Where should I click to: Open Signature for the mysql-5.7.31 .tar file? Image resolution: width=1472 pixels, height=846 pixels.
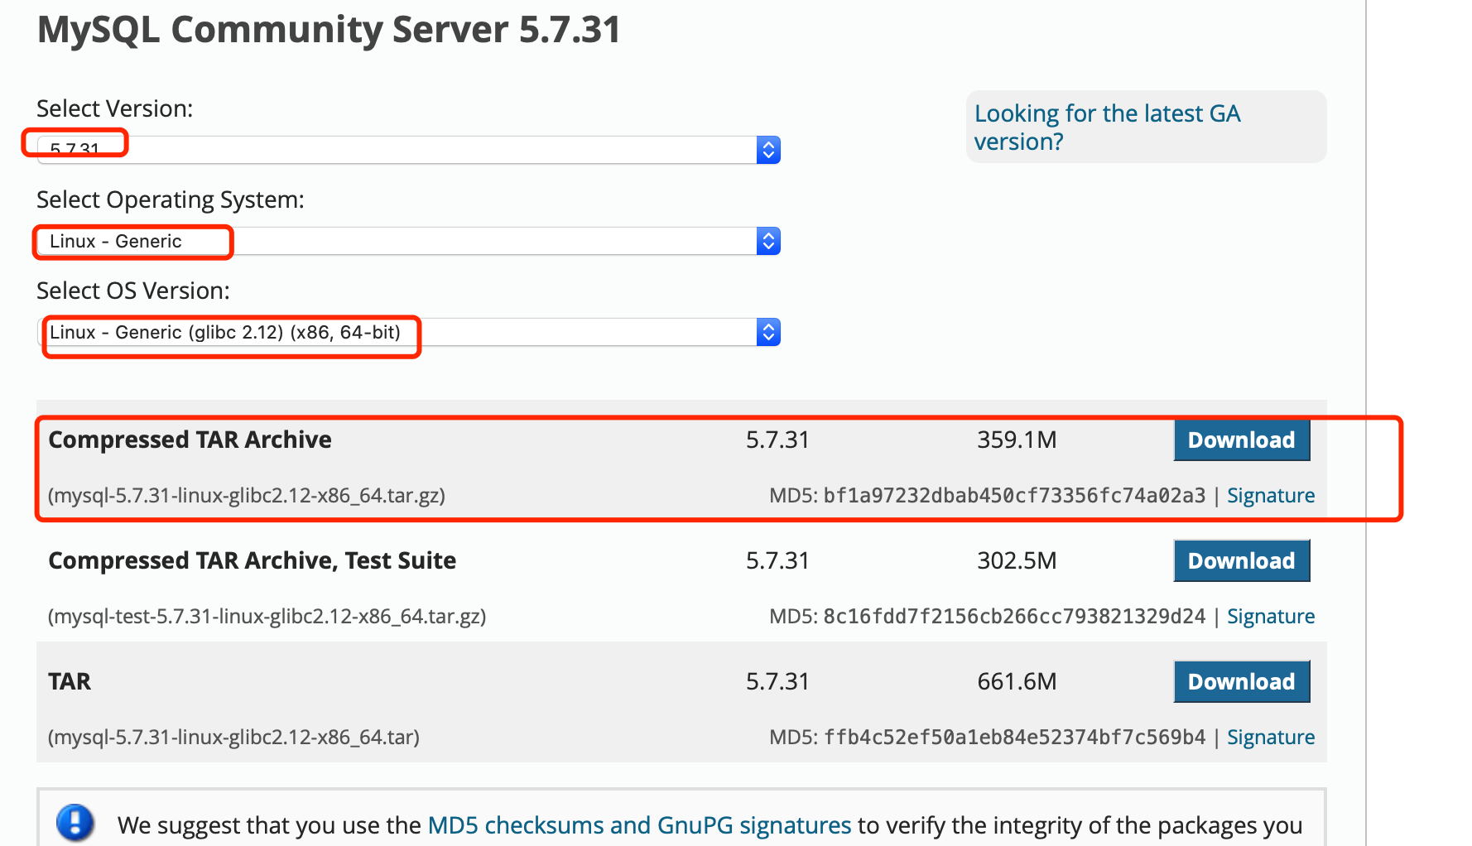point(1271,737)
